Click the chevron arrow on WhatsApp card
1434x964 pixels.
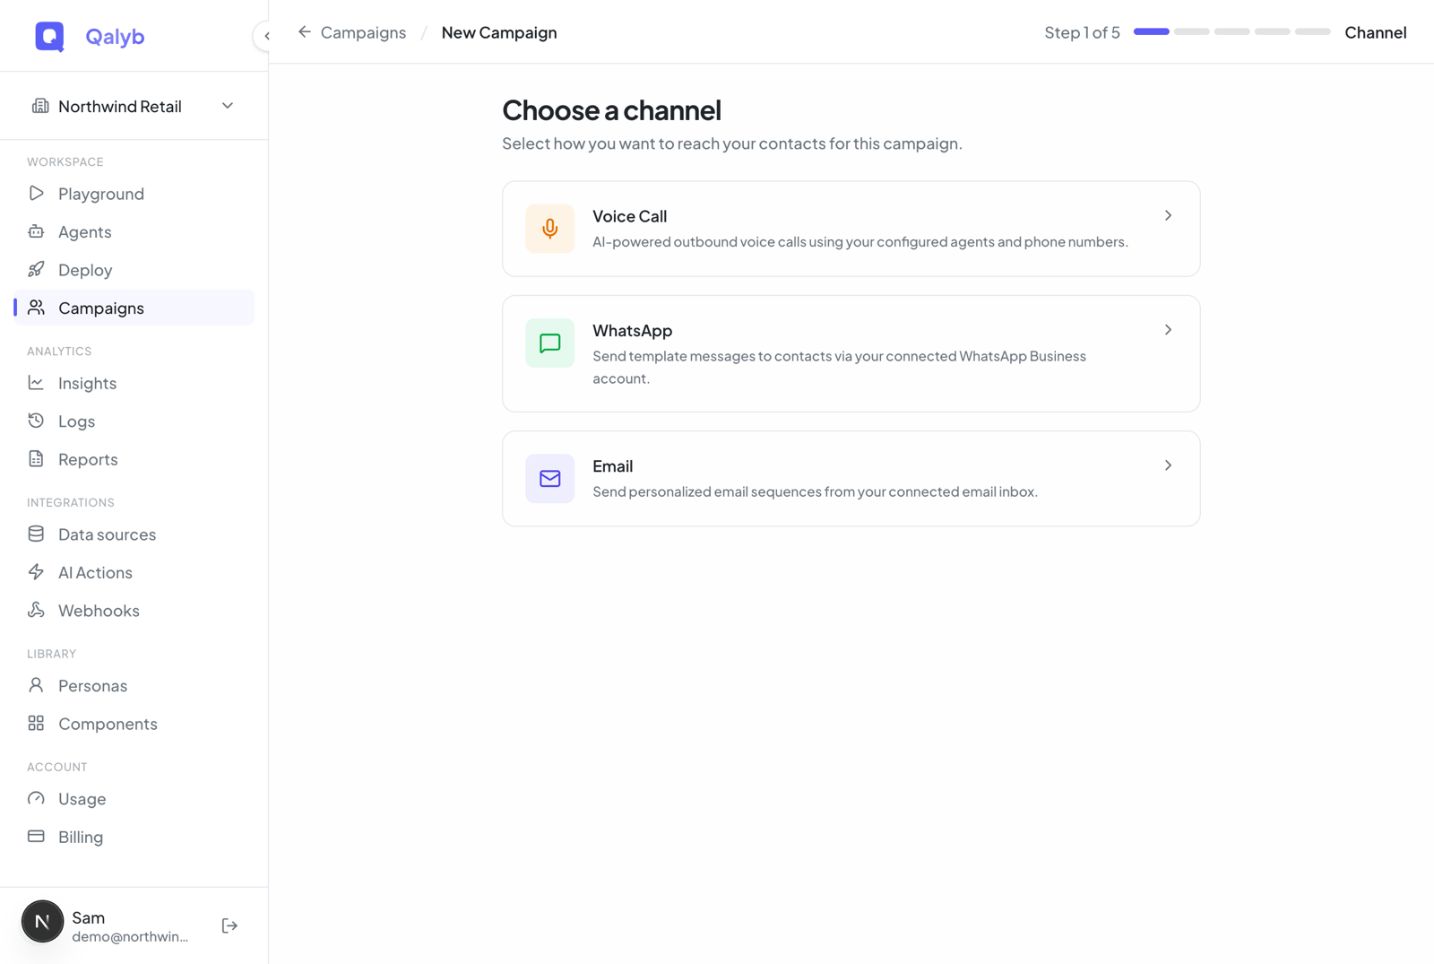(1168, 330)
